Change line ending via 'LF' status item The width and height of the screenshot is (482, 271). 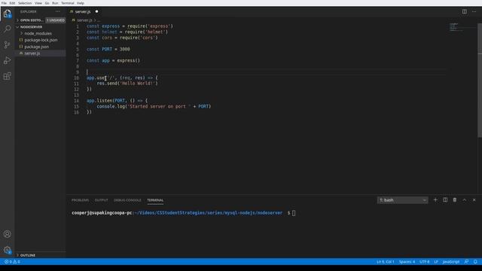tap(436, 262)
